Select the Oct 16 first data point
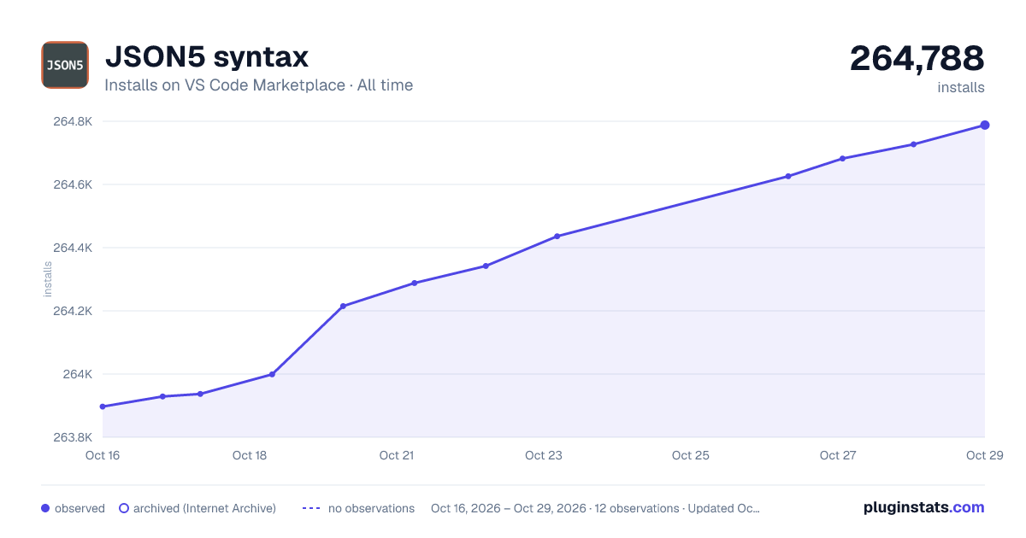Viewport: 1026px width, 538px height. 103,406
